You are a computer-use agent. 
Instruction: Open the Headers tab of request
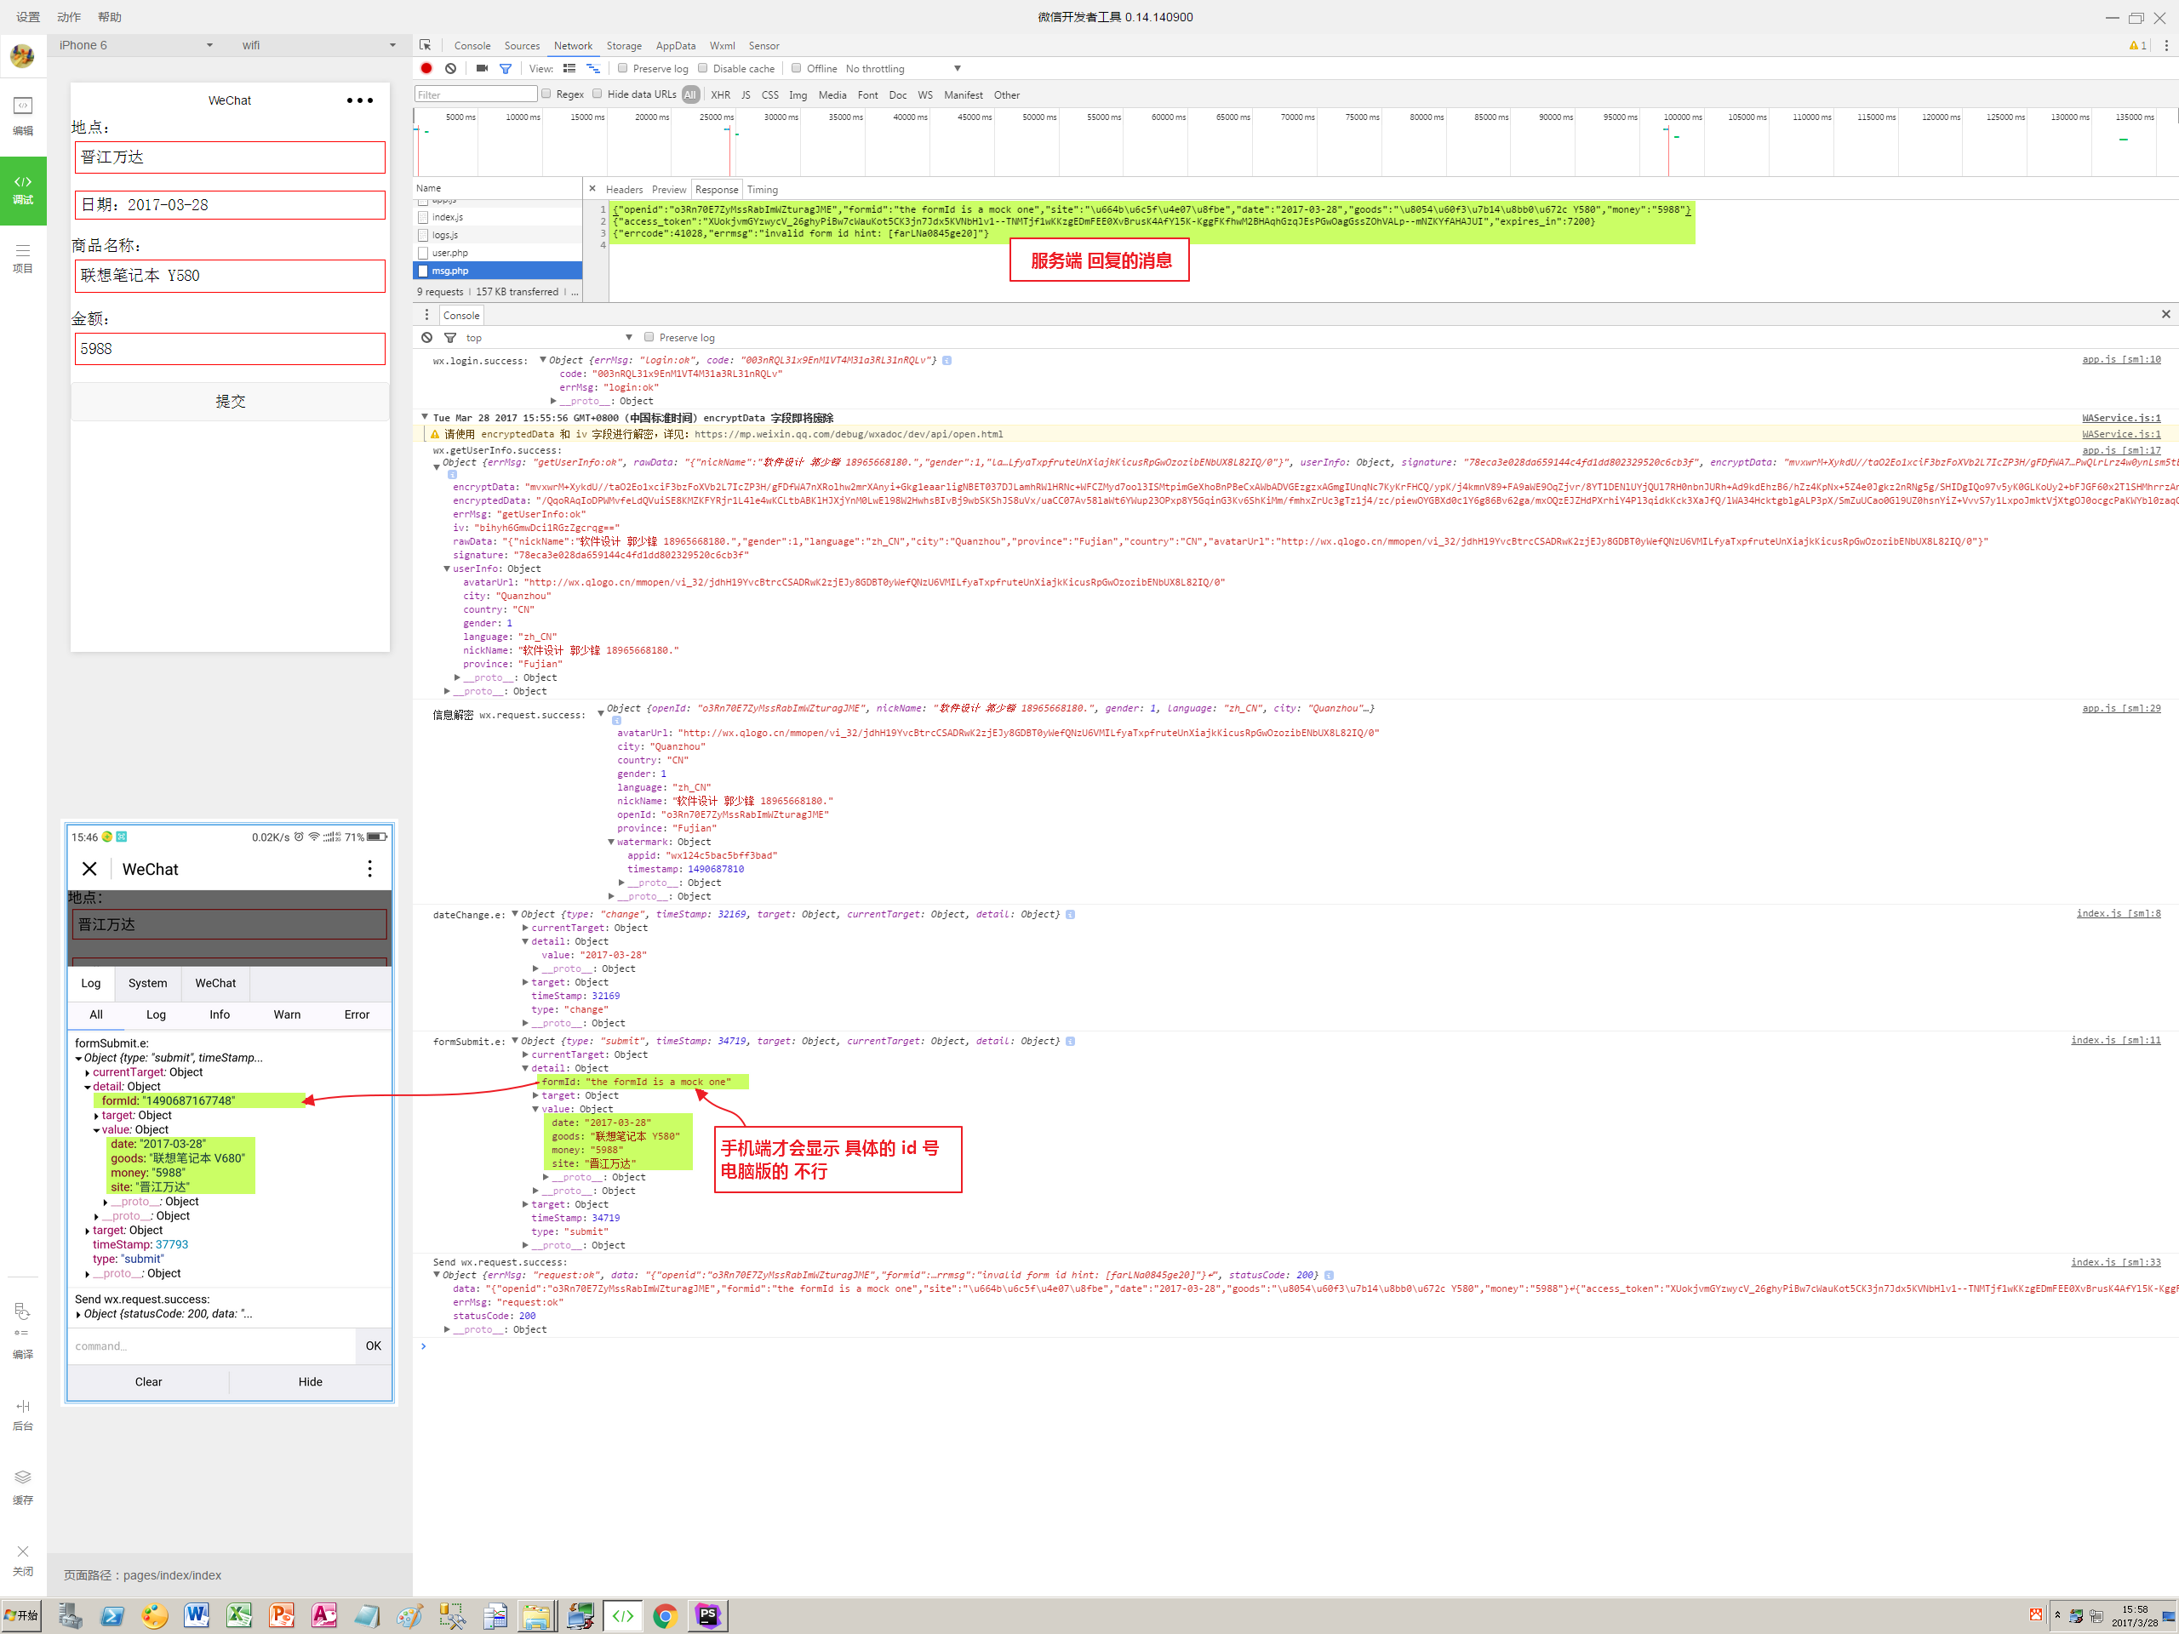624,189
